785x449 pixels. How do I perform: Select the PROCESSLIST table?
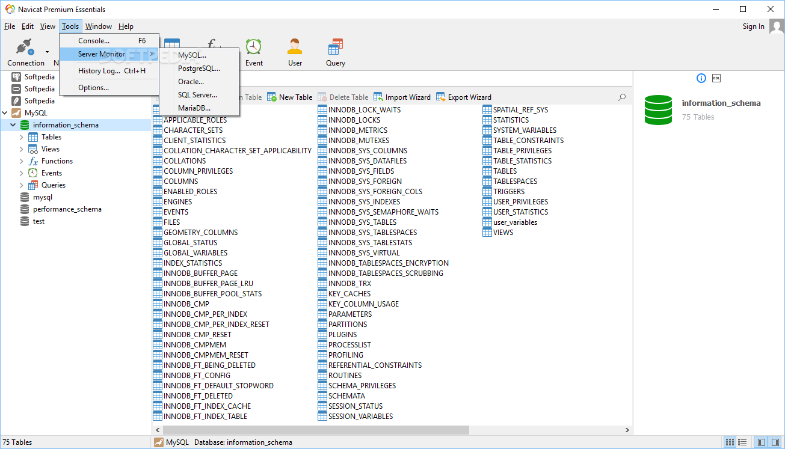coord(349,345)
